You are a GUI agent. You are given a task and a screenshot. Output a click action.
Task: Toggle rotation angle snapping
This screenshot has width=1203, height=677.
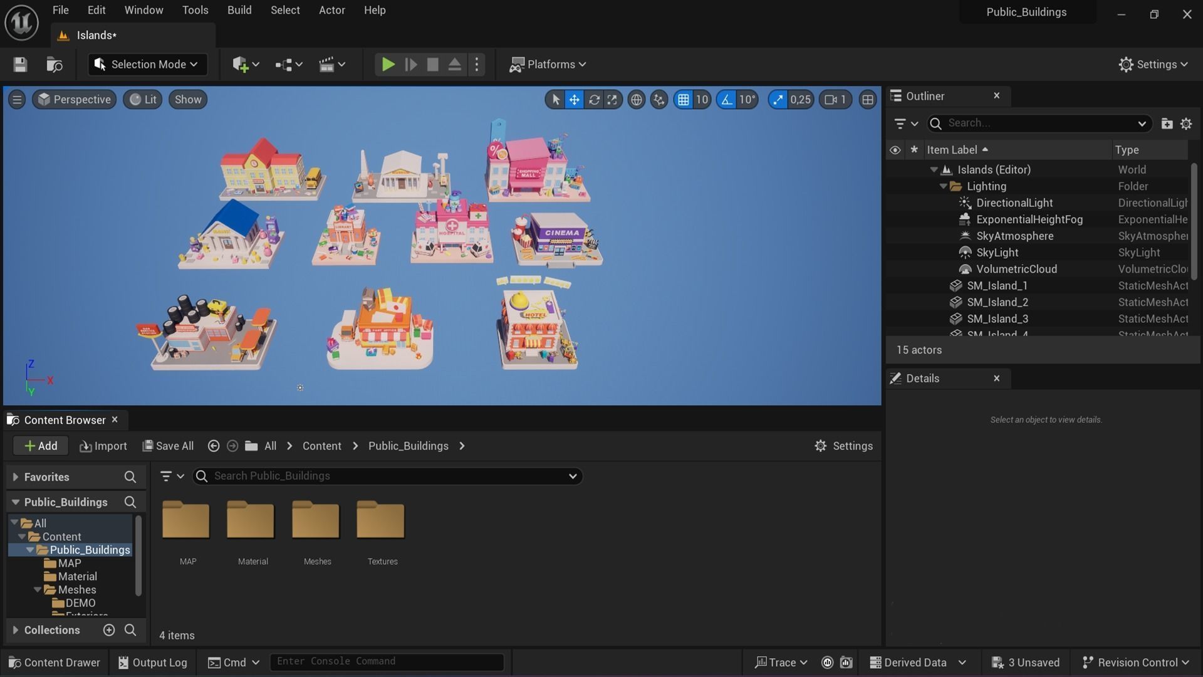click(726, 100)
